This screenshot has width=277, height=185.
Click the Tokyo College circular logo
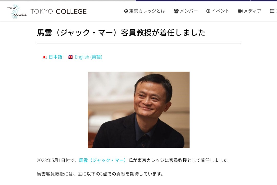coord(17,12)
